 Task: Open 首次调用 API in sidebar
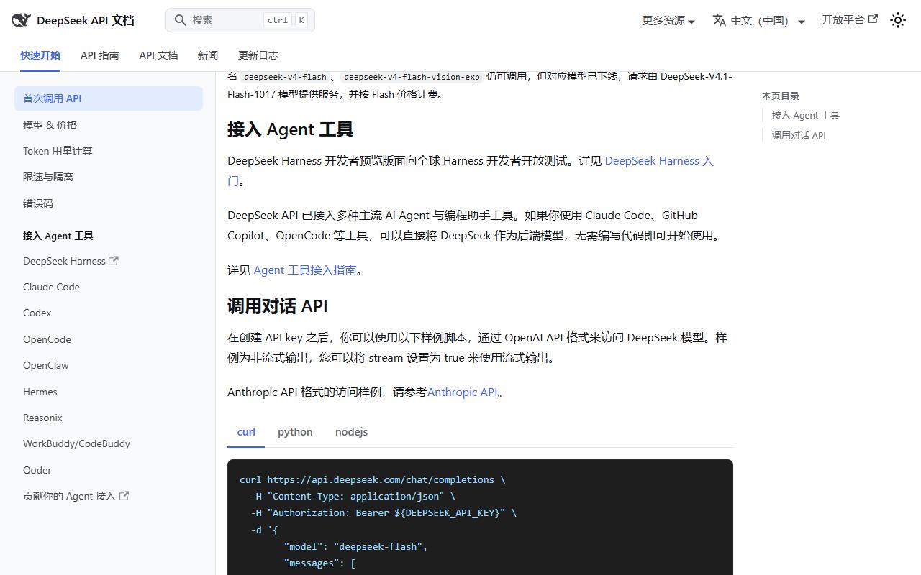[109, 98]
